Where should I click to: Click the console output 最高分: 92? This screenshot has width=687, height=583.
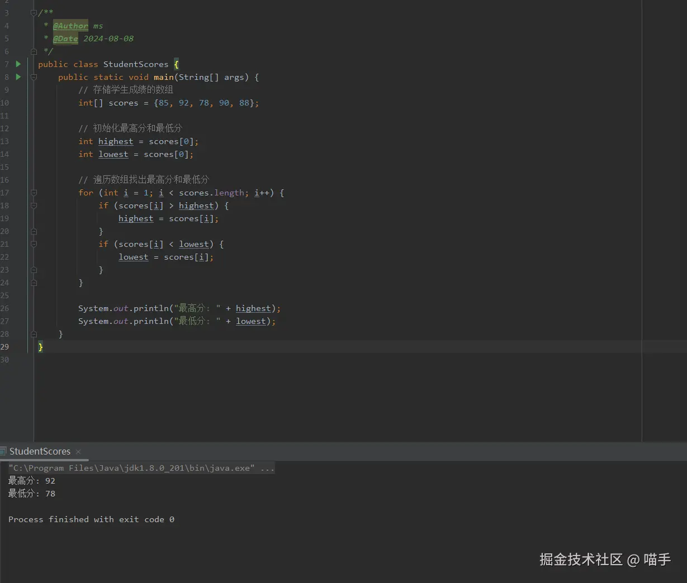tap(32, 481)
